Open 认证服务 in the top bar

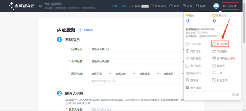click(135, 6)
